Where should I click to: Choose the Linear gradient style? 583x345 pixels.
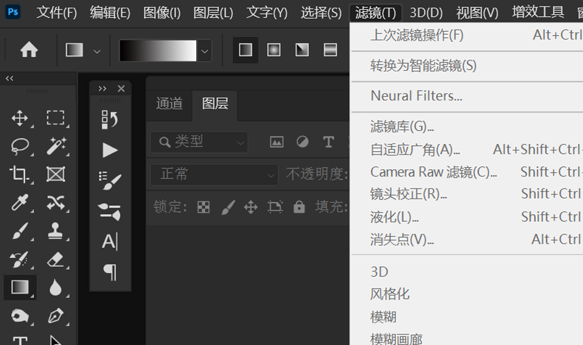(x=246, y=50)
